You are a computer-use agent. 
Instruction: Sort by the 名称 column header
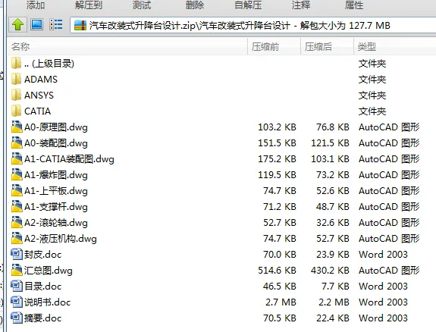(x=127, y=46)
